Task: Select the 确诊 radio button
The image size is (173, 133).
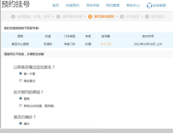Action: coord(21,123)
